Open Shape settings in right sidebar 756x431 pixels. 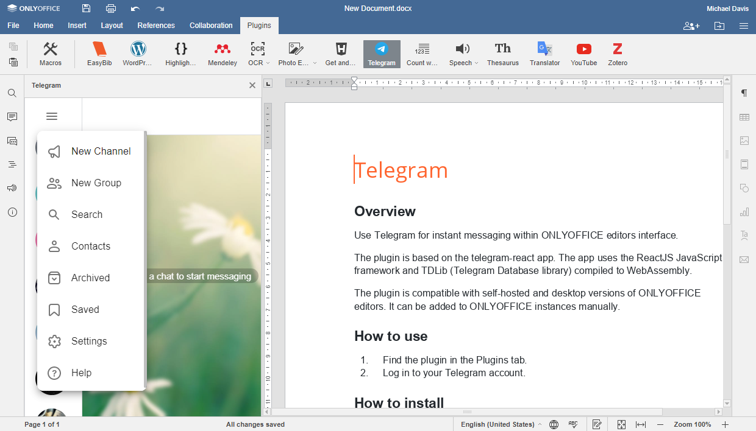point(744,188)
